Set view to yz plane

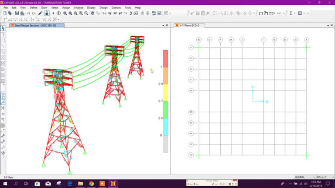[x=121, y=13]
